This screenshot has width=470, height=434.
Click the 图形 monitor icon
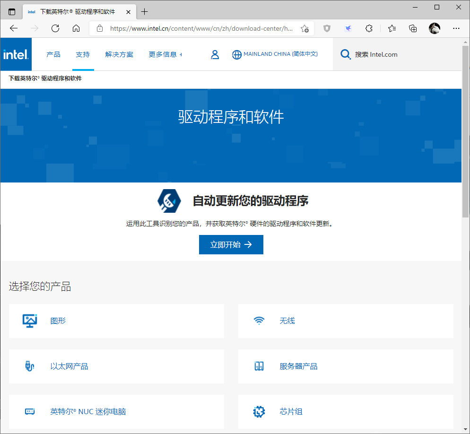pyautogui.click(x=30, y=321)
